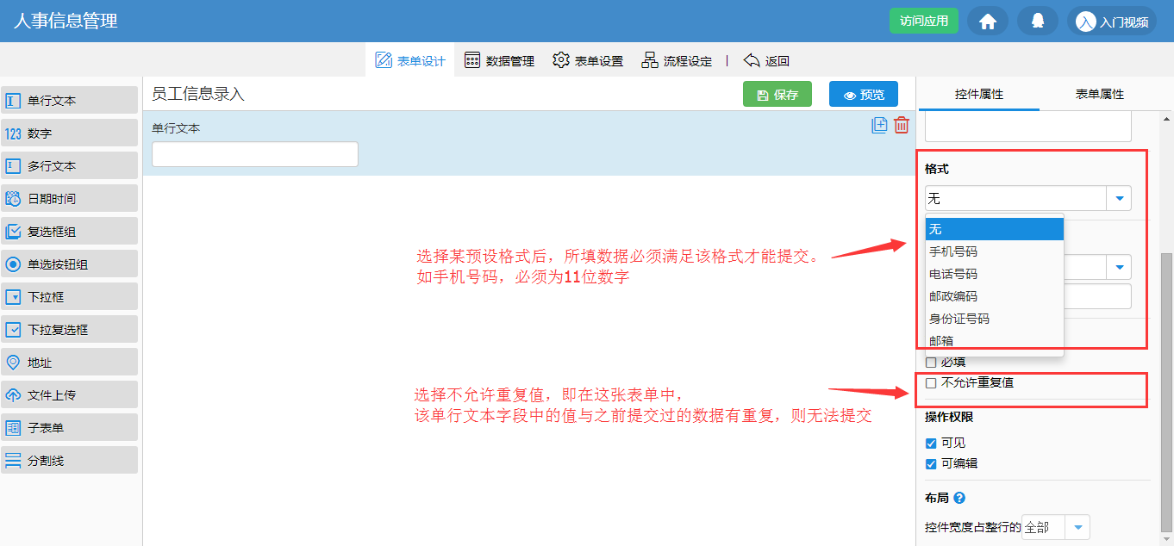Insert a 日期时间 control
1174x546 pixels.
(69, 198)
